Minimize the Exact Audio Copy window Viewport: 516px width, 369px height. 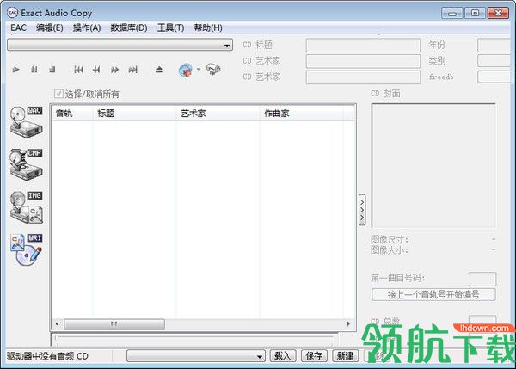point(452,13)
